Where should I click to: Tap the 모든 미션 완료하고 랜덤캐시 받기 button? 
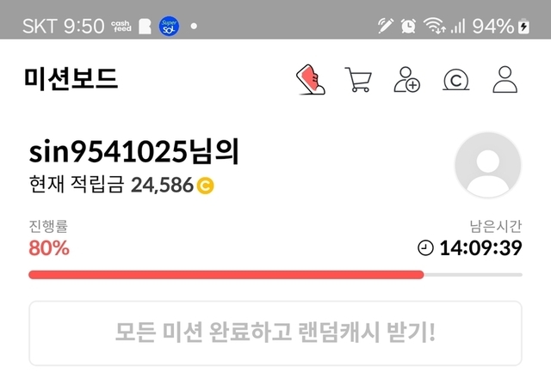pos(275,333)
